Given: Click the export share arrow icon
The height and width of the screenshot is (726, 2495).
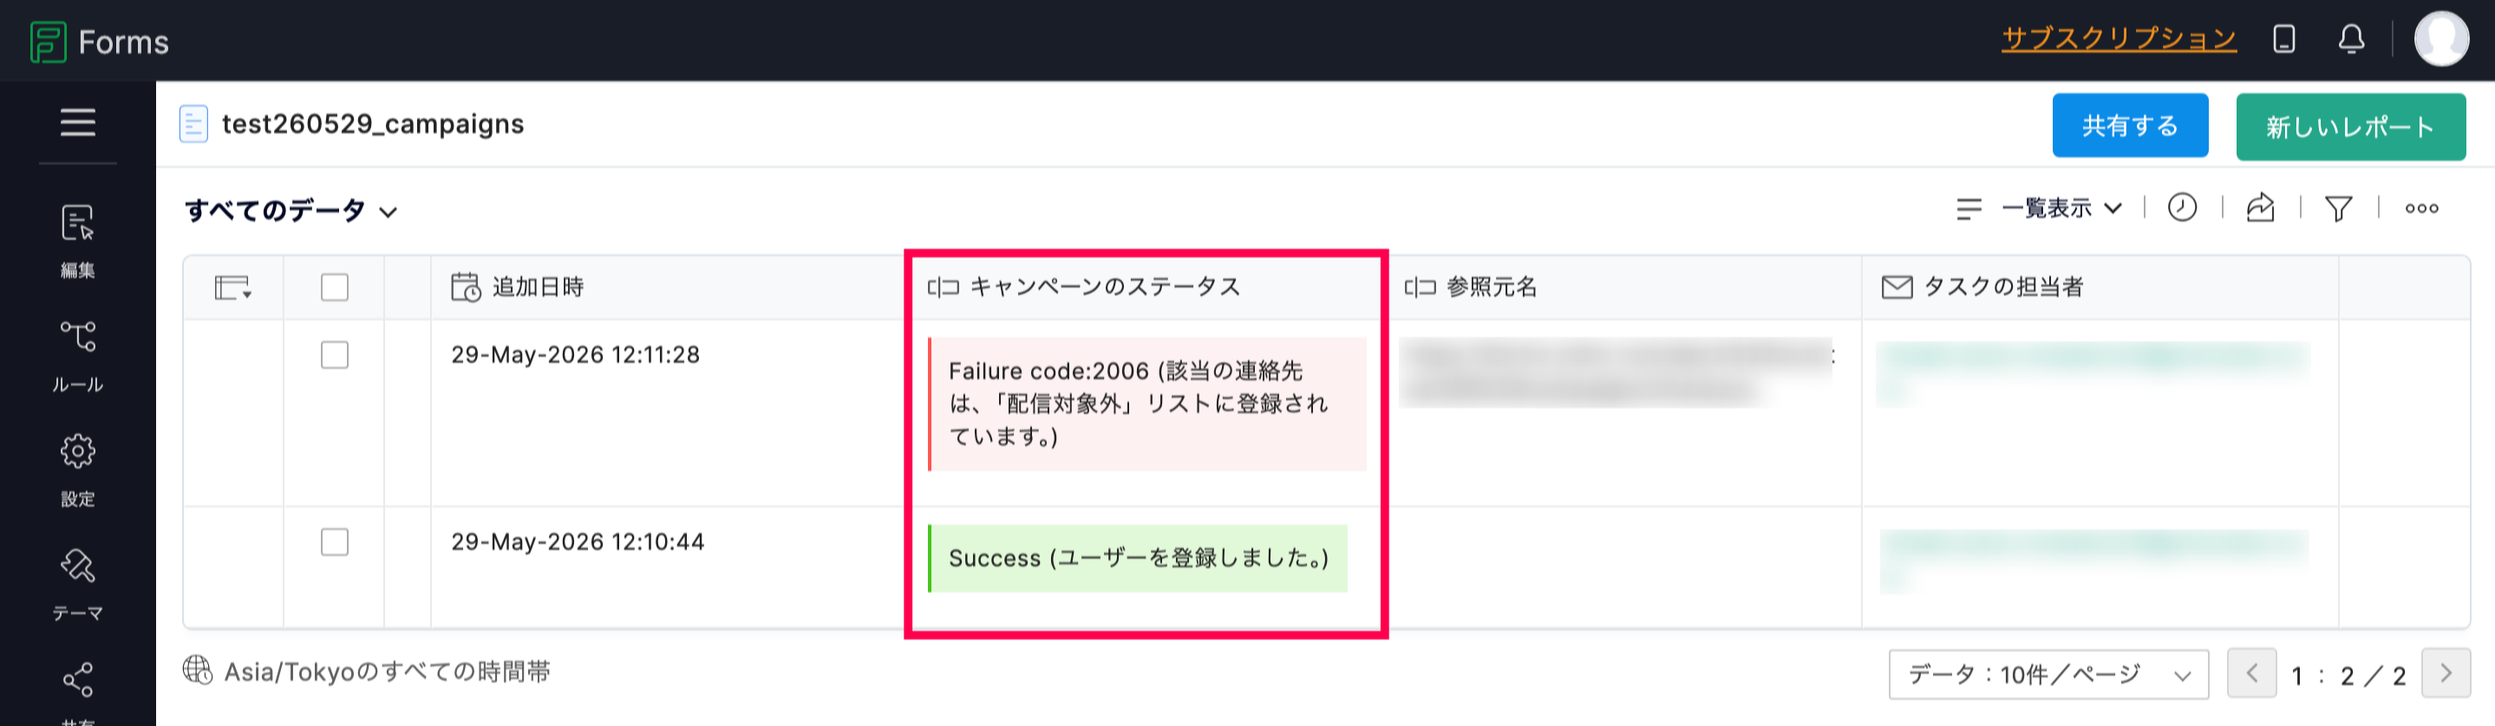Looking at the screenshot, I should tap(2260, 207).
